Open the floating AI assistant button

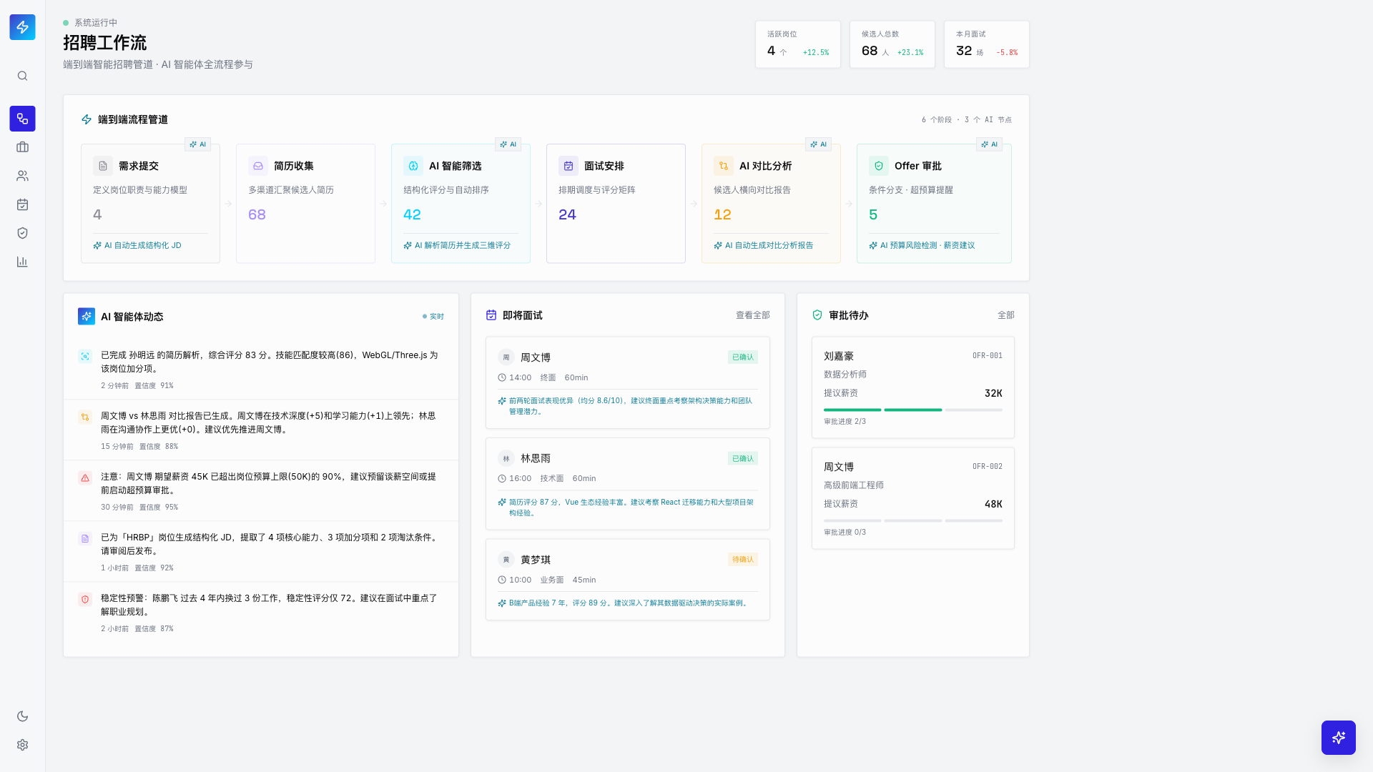coord(1338,737)
